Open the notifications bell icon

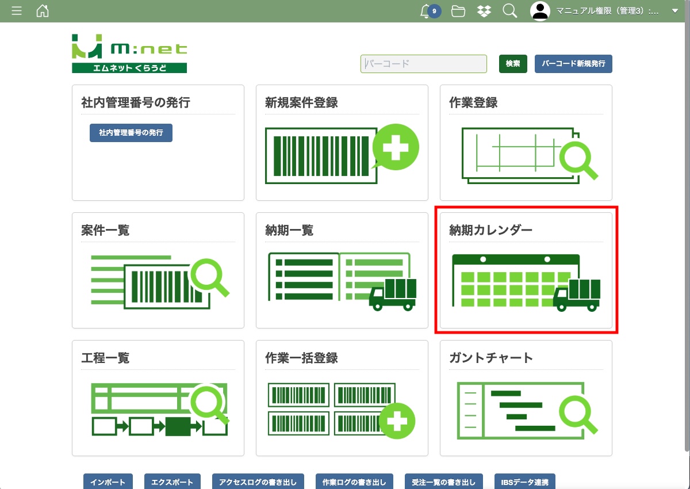pos(427,11)
